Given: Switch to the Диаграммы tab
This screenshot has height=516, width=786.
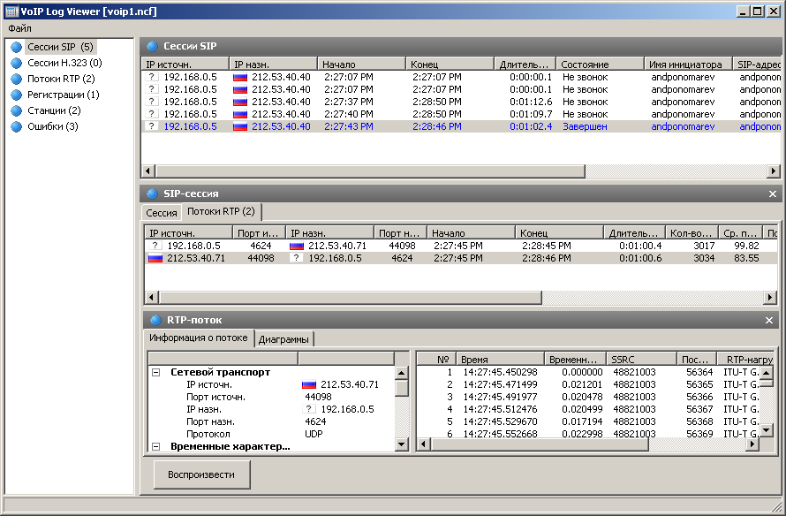Looking at the screenshot, I should click(283, 339).
